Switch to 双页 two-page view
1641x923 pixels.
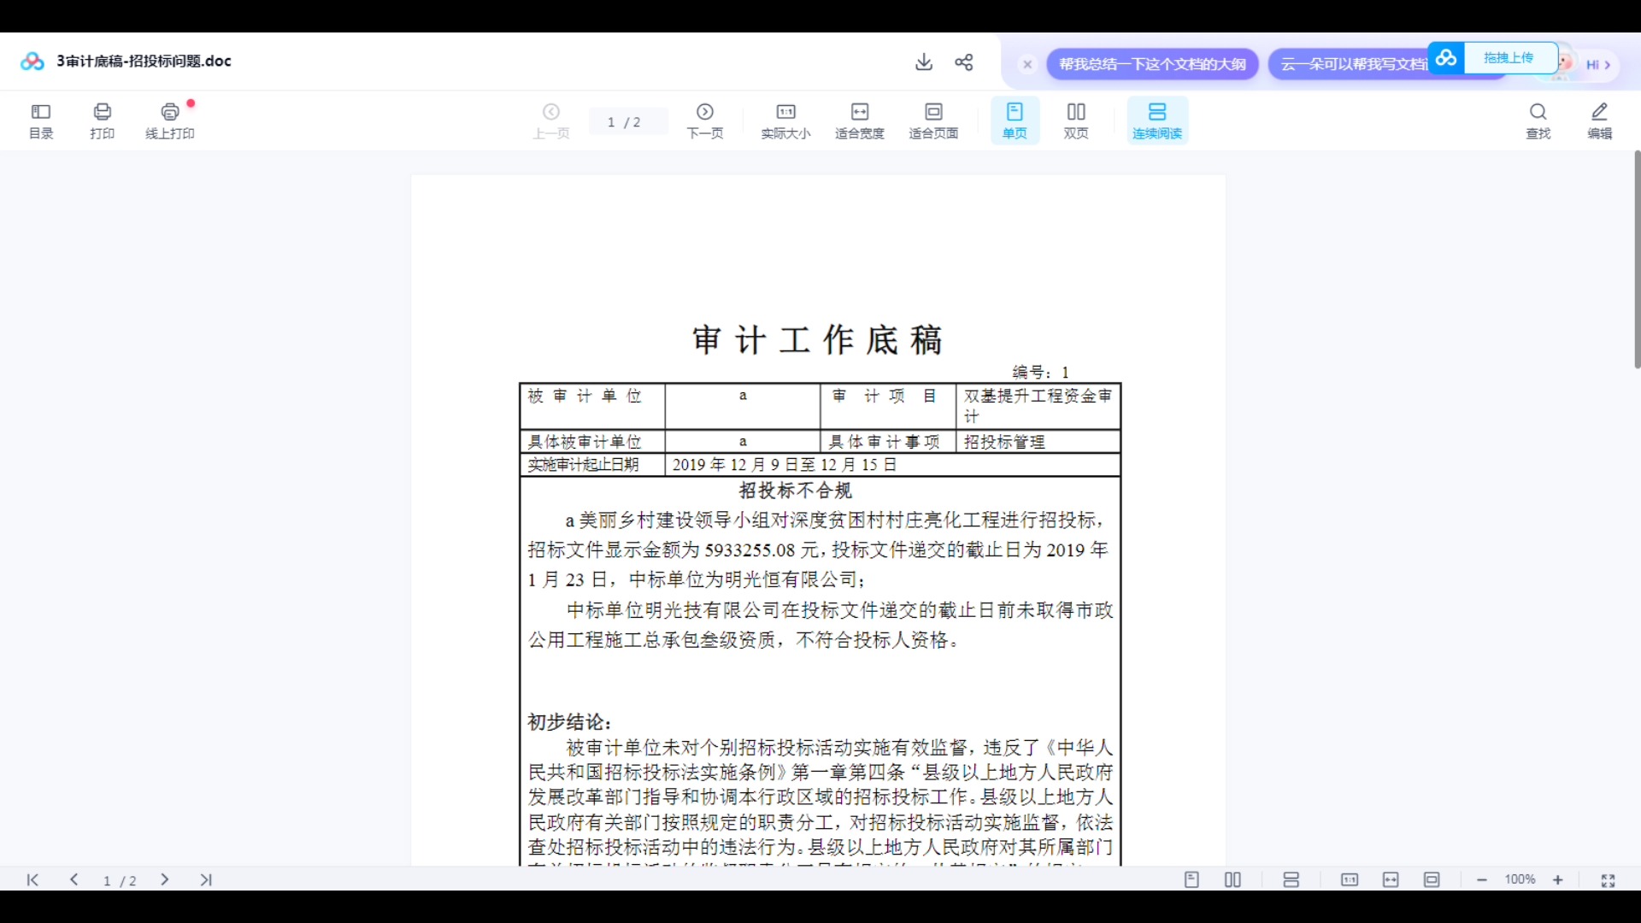1075,120
